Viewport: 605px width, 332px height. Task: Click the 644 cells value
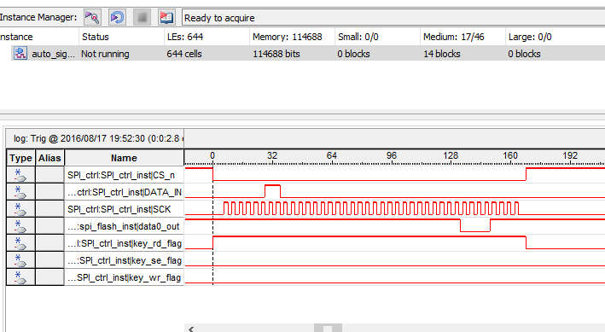[184, 54]
